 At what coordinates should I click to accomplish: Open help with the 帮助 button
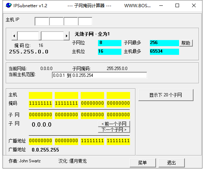coord(186,43)
